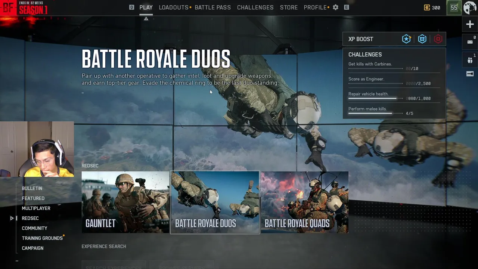This screenshot has height=269, width=478.
Task: Click the Repair vehicle health progress bar
Action: [376, 99]
